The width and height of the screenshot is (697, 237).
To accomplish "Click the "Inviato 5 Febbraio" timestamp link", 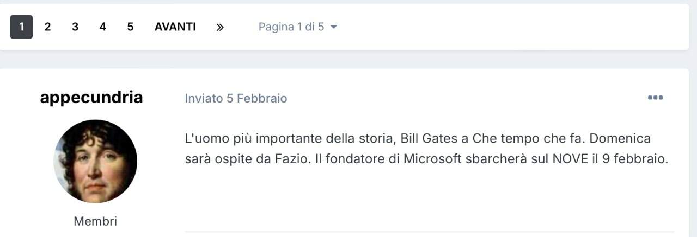I will point(236,98).
